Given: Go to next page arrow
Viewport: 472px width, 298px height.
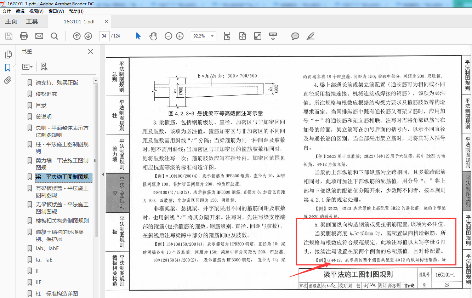Looking at the screenshot, I should pyautogui.click(x=88, y=36).
